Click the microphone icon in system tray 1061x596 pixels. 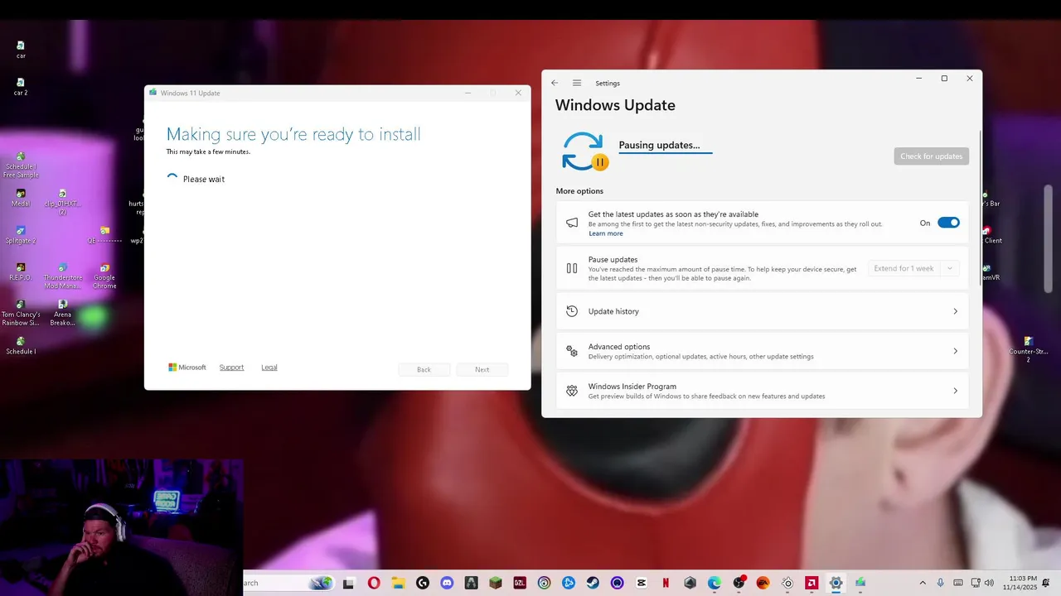pyautogui.click(x=941, y=583)
